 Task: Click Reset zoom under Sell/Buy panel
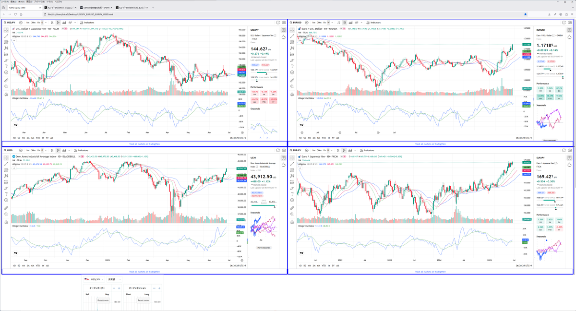pos(103,300)
